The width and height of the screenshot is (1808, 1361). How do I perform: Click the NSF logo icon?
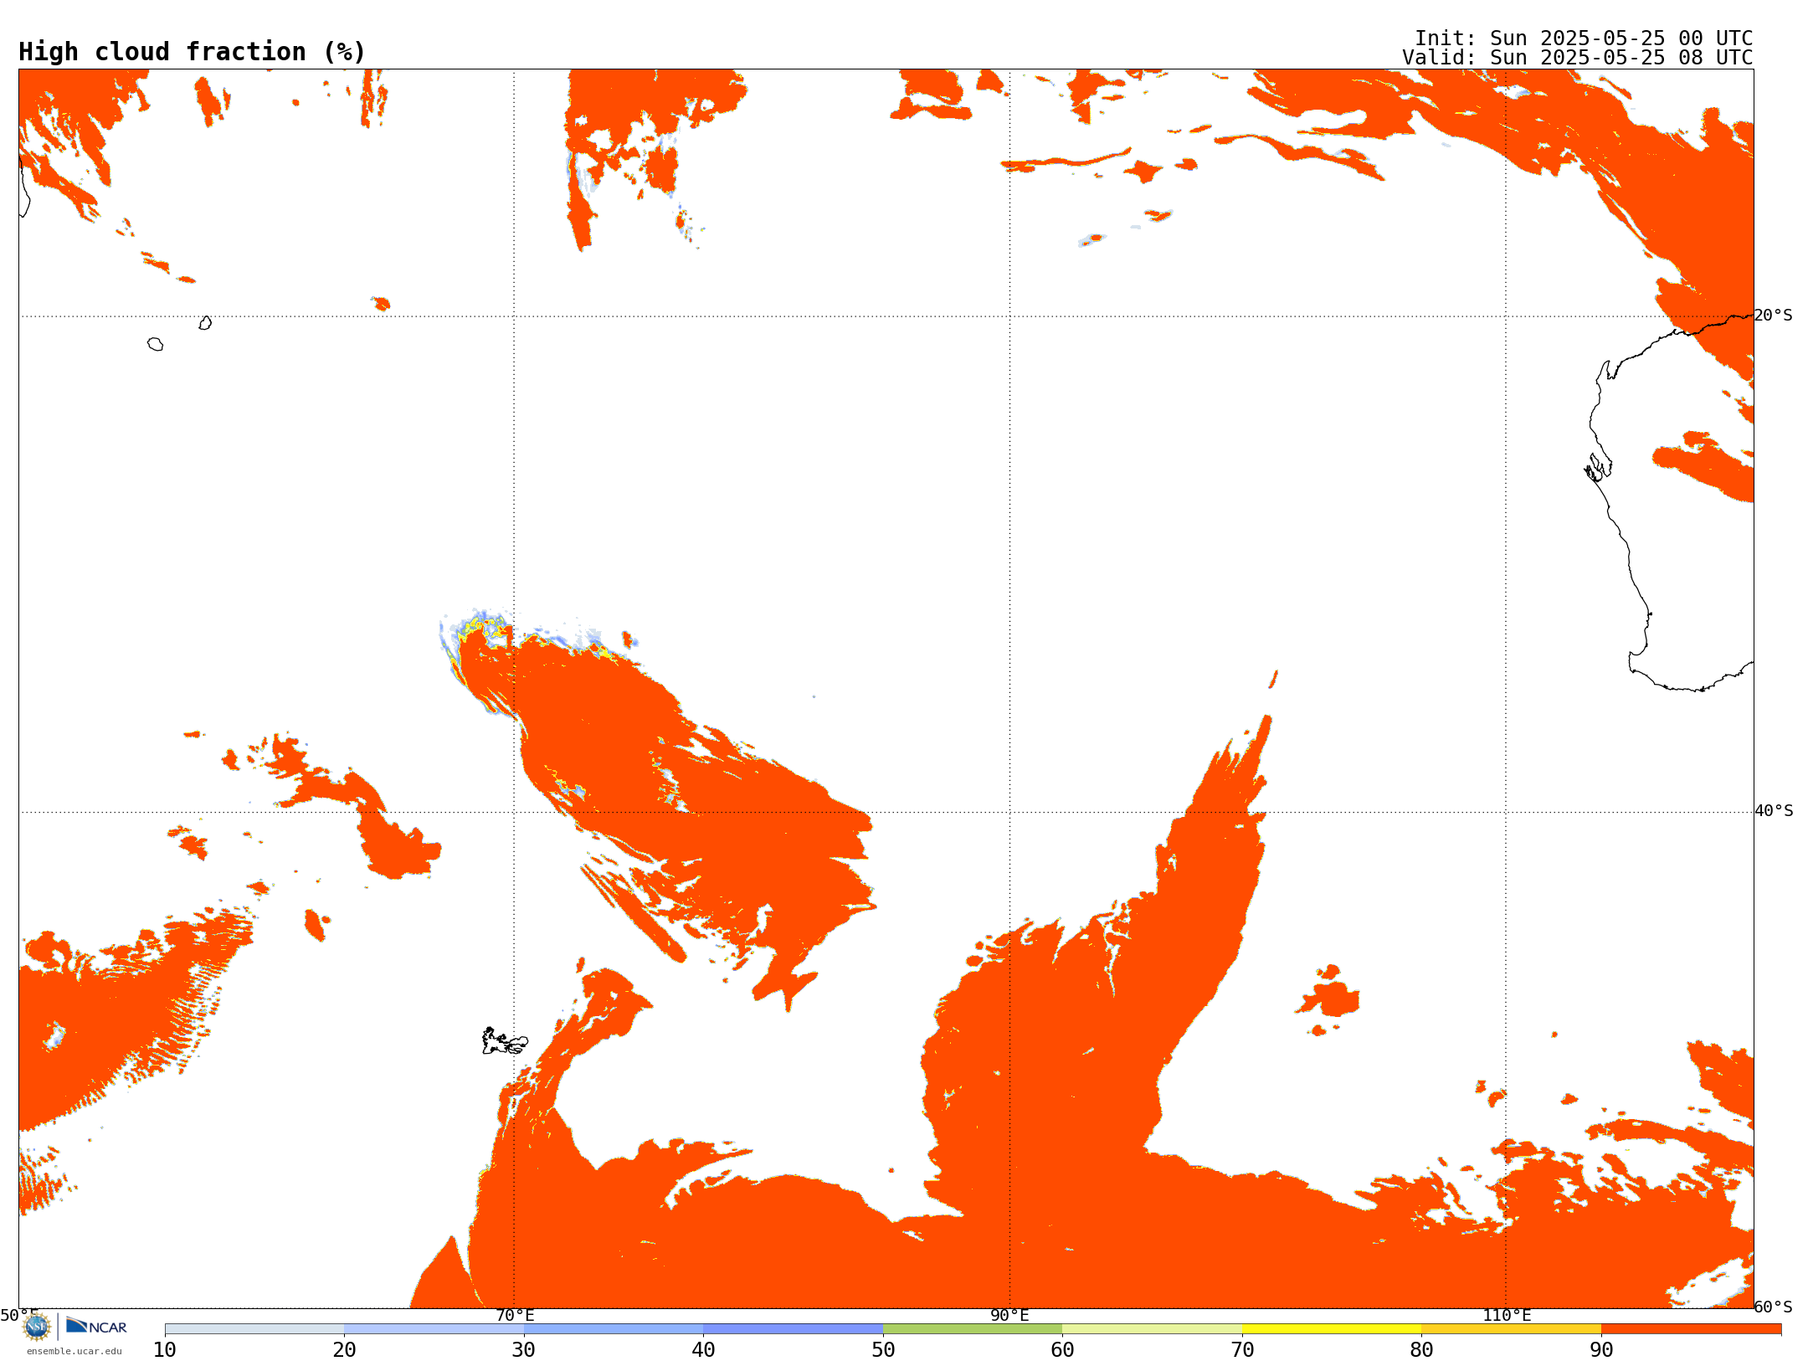[37, 1326]
